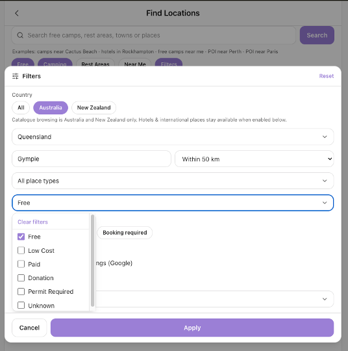Toggle the Free quick filter chip
Viewport: 348px width, 351px height.
coord(23,63)
